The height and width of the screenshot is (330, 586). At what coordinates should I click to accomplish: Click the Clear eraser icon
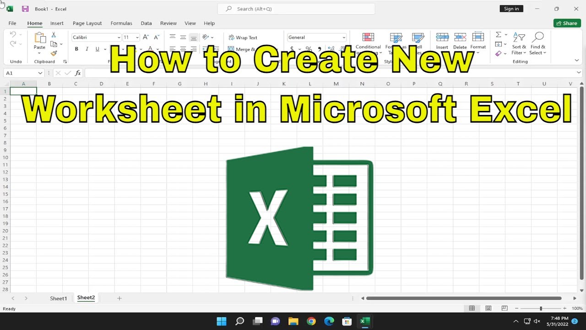pyautogui.click(x=499, y=53)
